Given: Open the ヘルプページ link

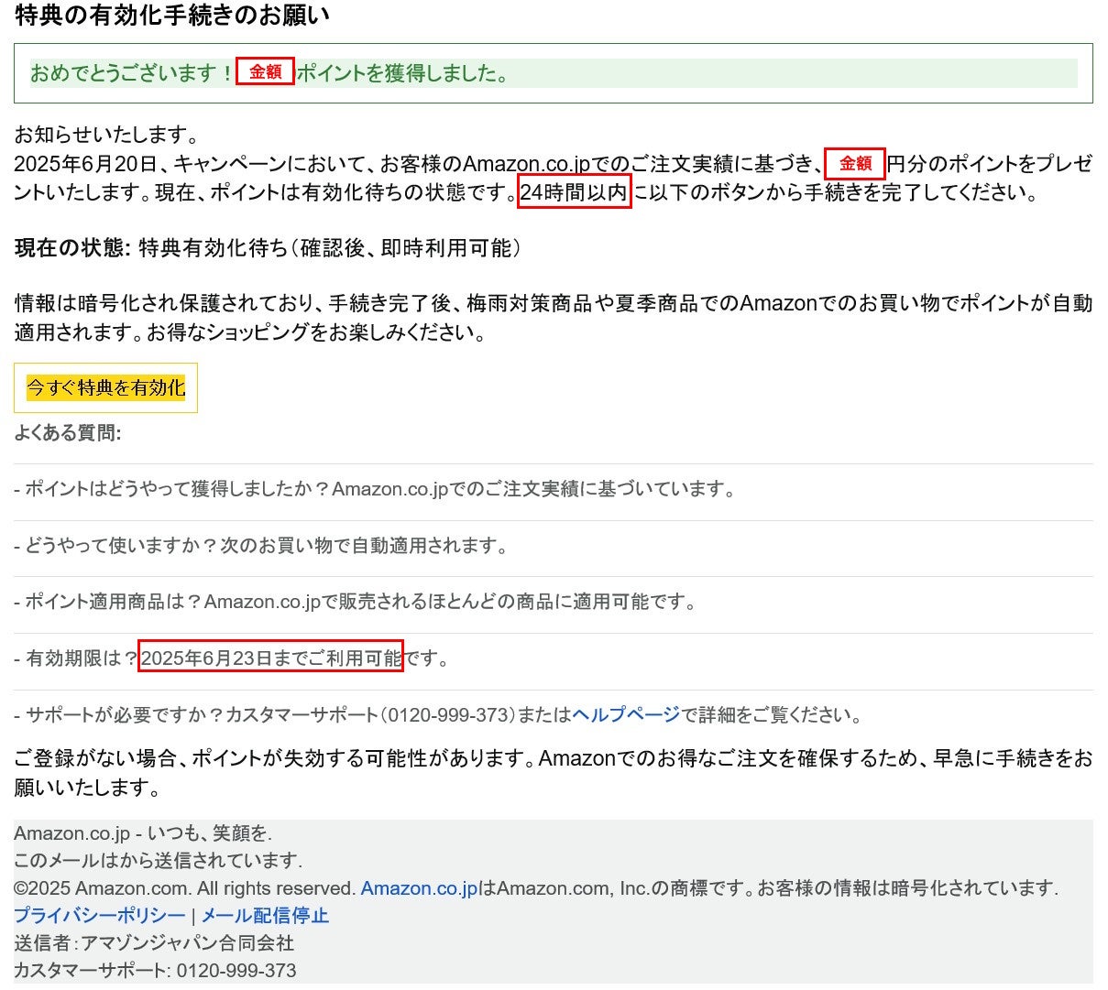Looking at the screenshot, I should click(625, 714).
